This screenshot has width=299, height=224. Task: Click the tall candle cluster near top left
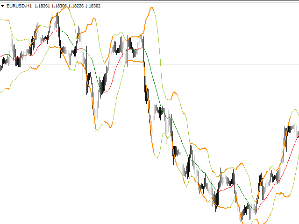(x=55, y=21)
